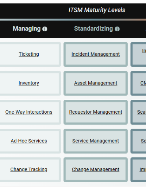Image resolution: width=146 pixels, height=188 pixels.
Task: Open the Requestor Management link
Action: point(96,112)
